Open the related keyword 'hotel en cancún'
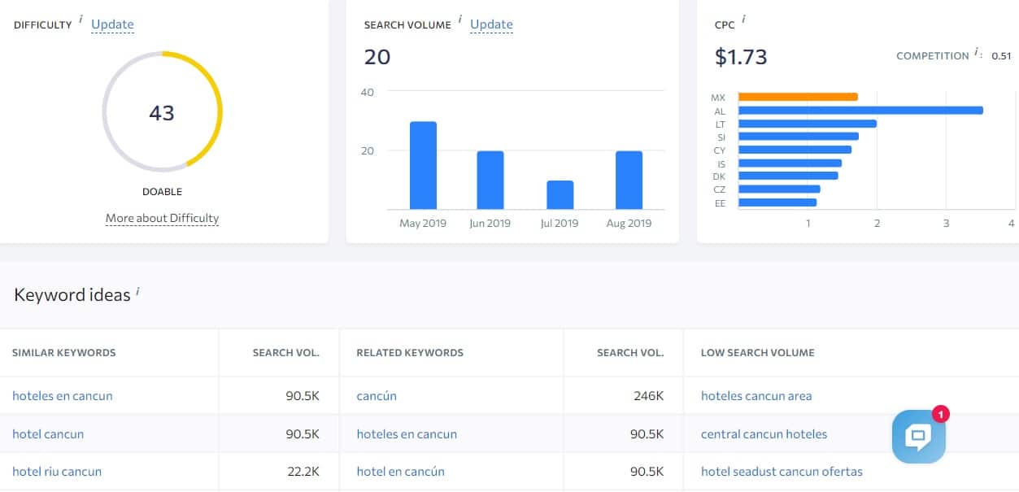Image resolution: width=1019 pixels, height=492 pixels. pos(400,472)
